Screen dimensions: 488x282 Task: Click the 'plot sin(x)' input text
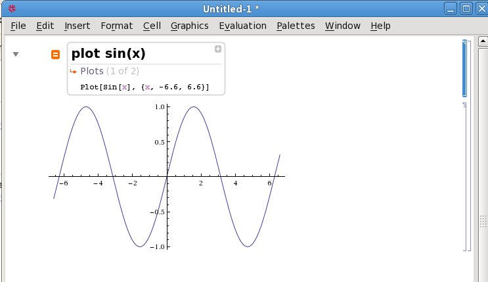point(108,53)
